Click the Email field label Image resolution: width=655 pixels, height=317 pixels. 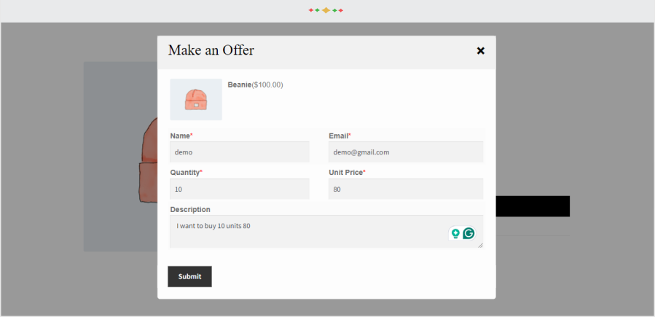coord(339,136)
